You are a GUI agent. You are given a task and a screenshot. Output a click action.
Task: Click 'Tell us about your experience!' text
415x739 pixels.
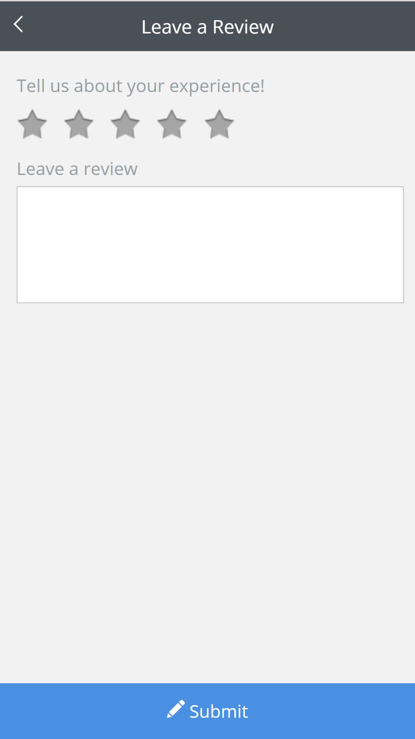[141, 86]
